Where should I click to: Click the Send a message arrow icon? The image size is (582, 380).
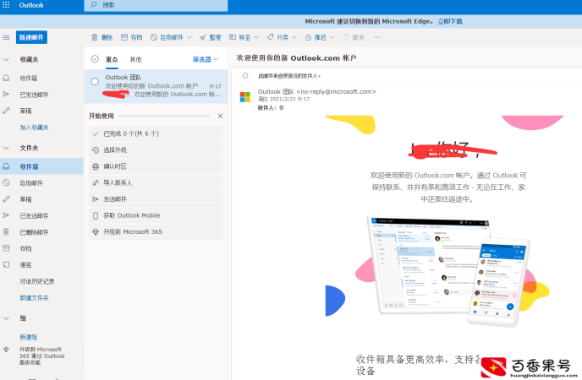(96, 199)
